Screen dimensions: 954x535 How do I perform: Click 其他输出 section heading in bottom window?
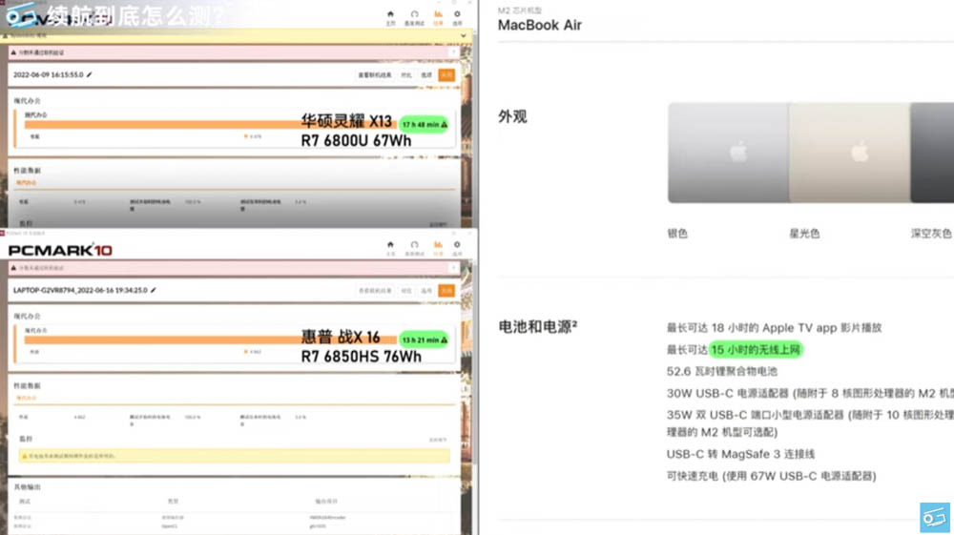click(27, 487)
